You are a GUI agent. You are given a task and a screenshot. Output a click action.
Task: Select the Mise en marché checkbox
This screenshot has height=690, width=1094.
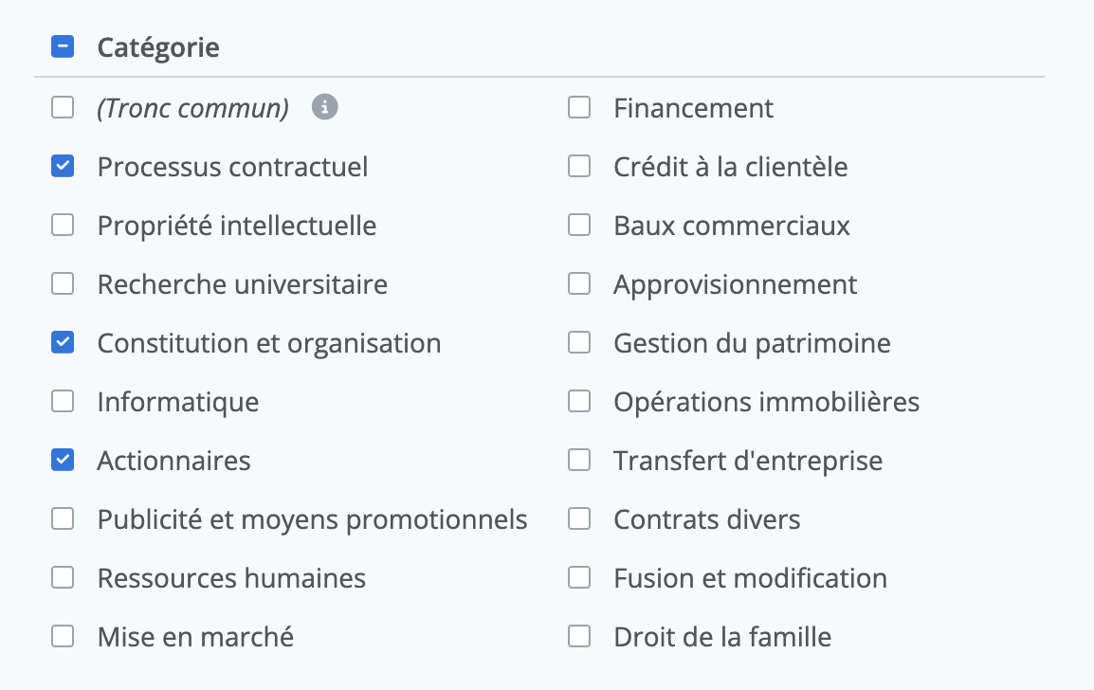coord(63,637)
